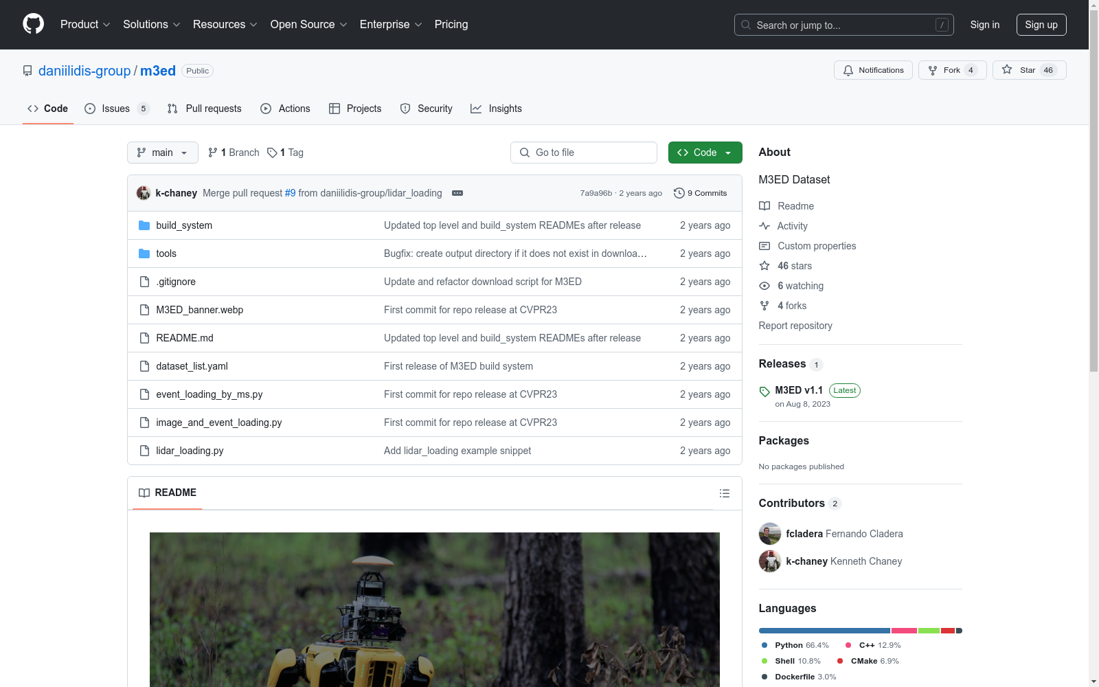The width and height of the screenshot is (1099, 687).
Task: Click the tag icon next to 1 Tag
Action: (x=272, y=153)
